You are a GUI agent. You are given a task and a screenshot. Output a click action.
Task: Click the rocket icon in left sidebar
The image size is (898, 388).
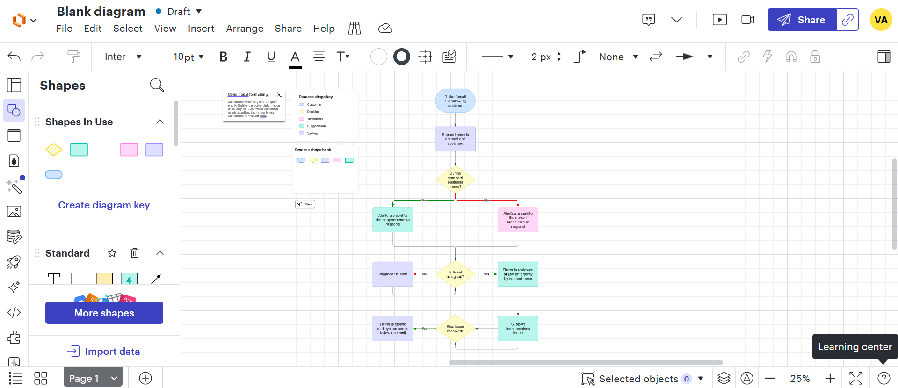(x=14, y=262)
